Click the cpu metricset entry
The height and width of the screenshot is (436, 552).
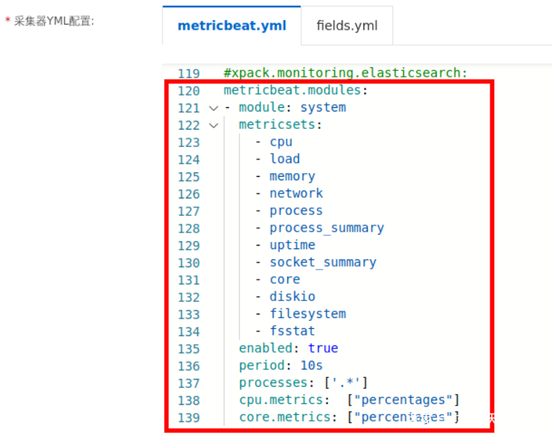point(281,142)
